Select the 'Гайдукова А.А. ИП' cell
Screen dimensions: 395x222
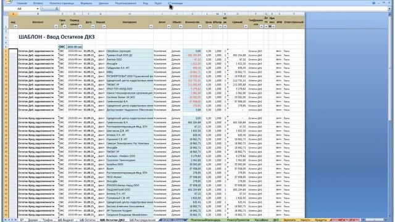pos(130,68)
